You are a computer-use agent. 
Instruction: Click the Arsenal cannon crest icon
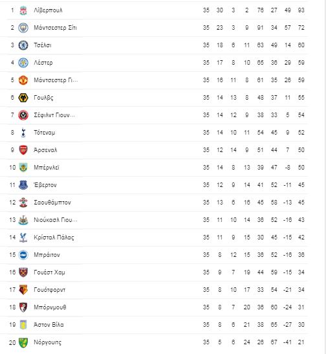point(23,150)
